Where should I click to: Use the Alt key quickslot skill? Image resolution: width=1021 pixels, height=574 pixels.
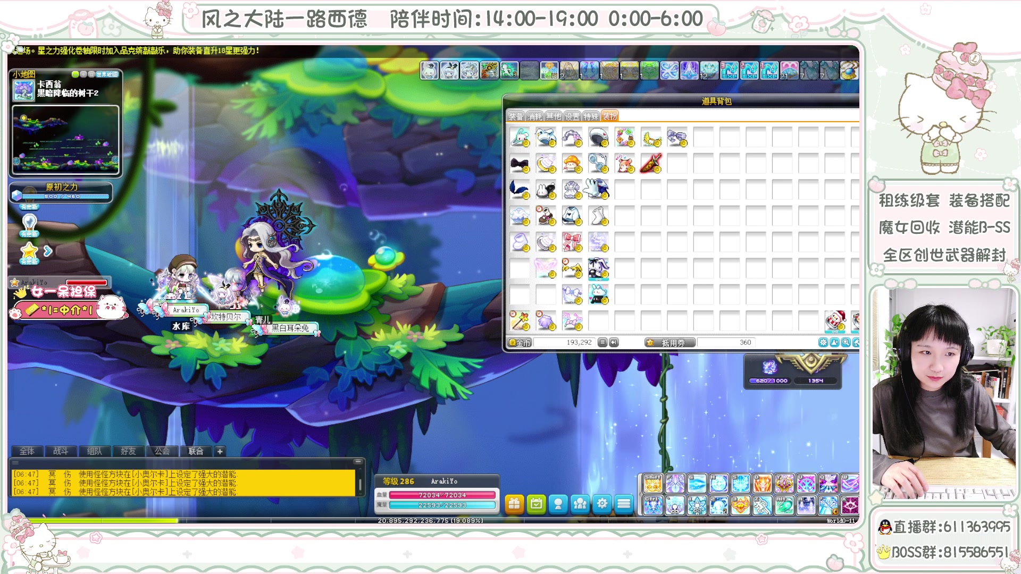(784, 505)
